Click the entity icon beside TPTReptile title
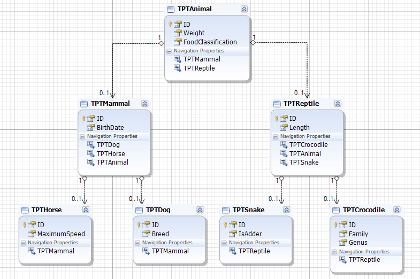 [277, 104]
